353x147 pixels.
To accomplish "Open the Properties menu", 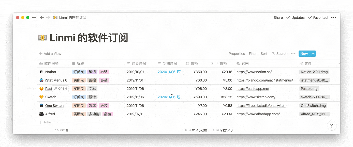I will tap(237, 54).
